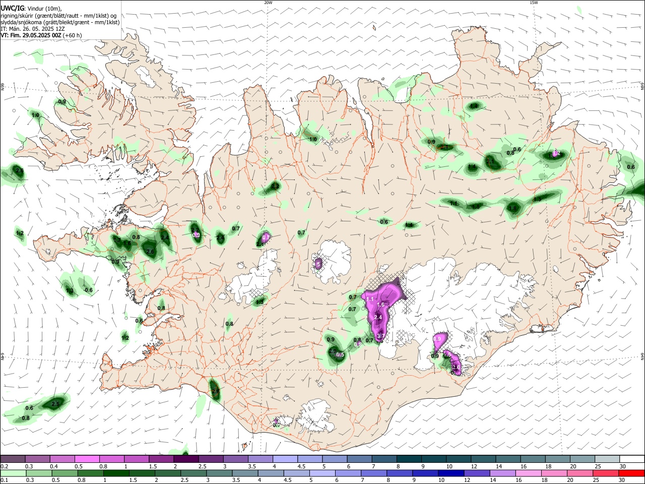Select top-row lavender swatch labeled 4

tap(285, 459)
